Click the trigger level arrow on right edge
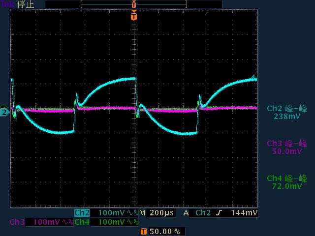Viewport: 315px width, 236px height. [x=254, y=77]
